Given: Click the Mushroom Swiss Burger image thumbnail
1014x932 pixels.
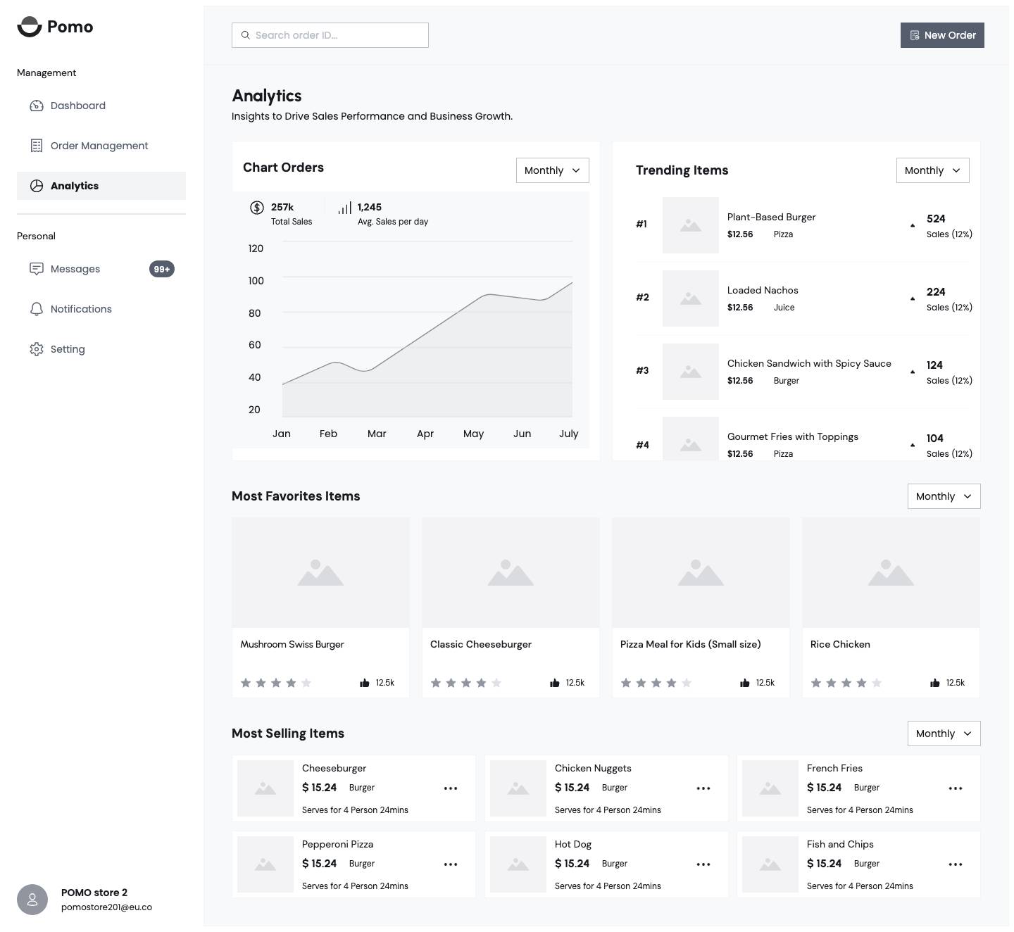Looking at the screenshot, I should [320, 573].
